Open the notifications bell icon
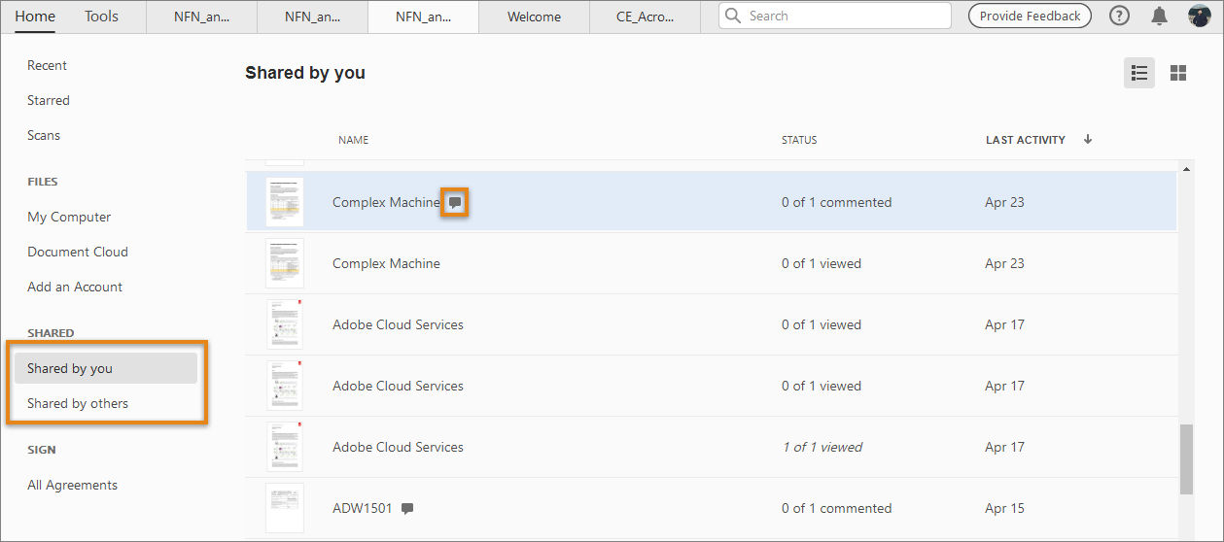 click(1159, 16)
